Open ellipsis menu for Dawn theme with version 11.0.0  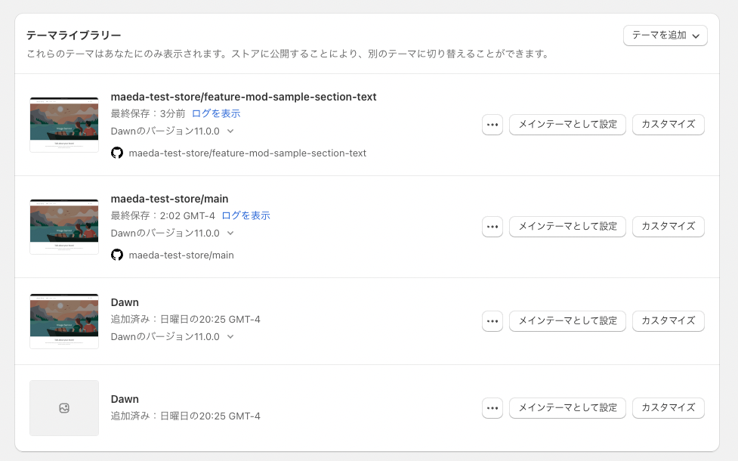(493, 321)
